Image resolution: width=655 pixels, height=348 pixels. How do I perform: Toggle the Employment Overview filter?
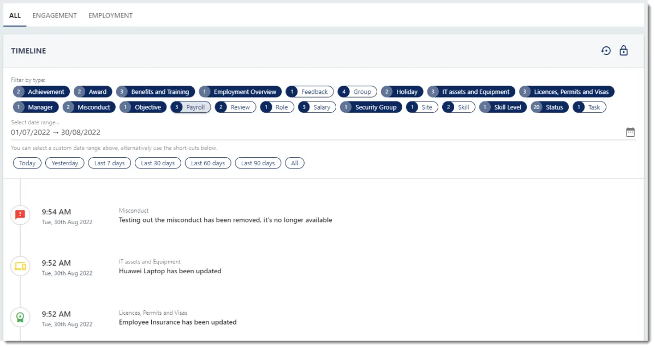tap(240, 92)
